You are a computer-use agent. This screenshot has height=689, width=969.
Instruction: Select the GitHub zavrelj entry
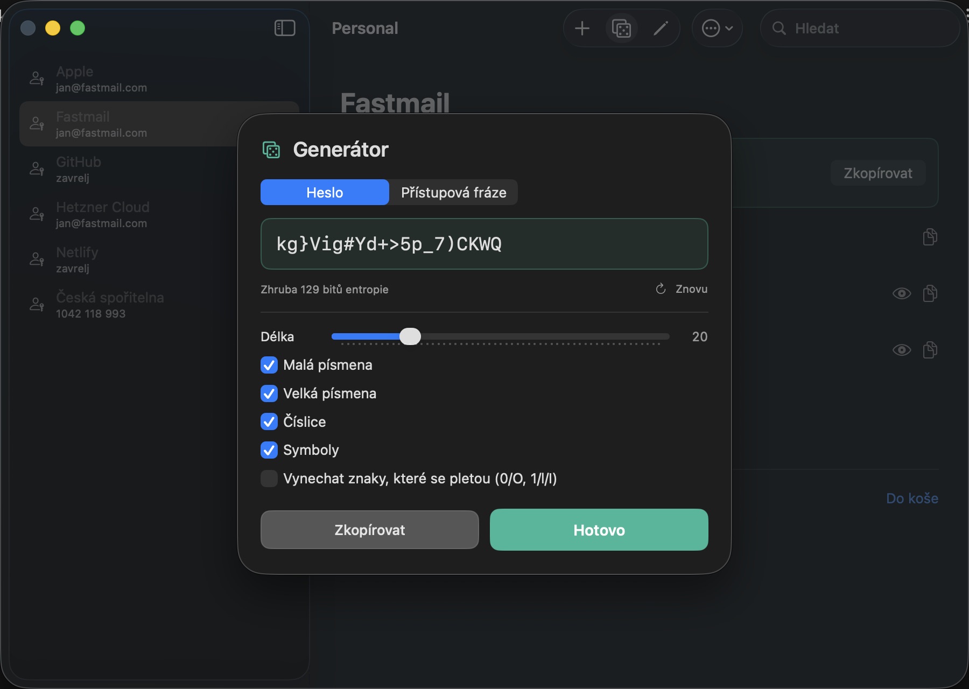[159, 169]
